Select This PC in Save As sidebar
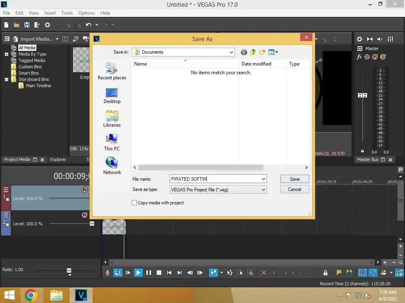The image size is (405, 303). click(x=112, y=142)
